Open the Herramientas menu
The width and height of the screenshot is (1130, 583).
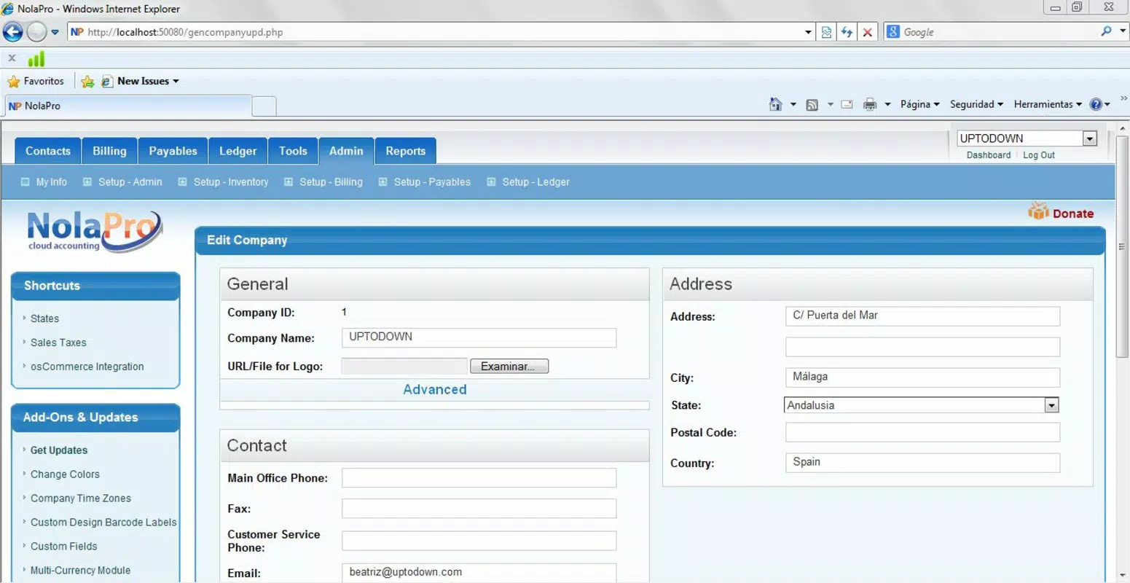1048,104
